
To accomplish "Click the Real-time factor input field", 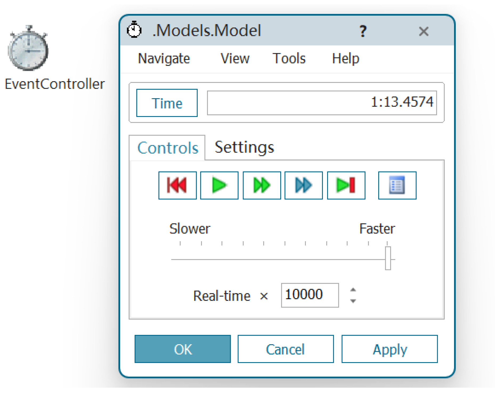I will pyautogui.click(x=310, y=295).
